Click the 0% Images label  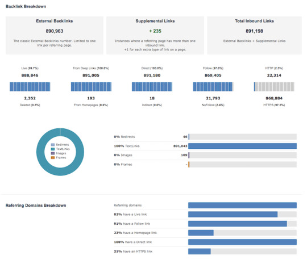[123, 155]
